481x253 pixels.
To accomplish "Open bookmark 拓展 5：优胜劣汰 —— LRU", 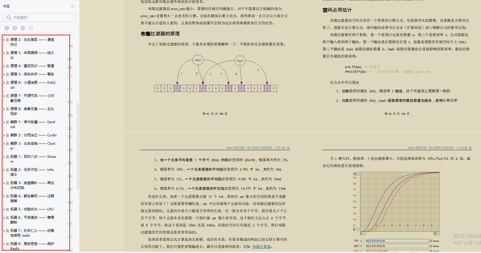I will point(32,209).
